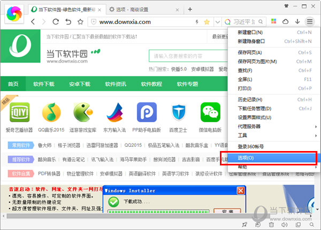Viewport: 321px width, 230px height.
Task: Open 软件专题 navigation link
Action: tap(188, 84)
